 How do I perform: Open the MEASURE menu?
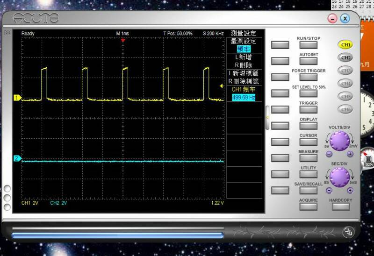[x=308, y=158]
